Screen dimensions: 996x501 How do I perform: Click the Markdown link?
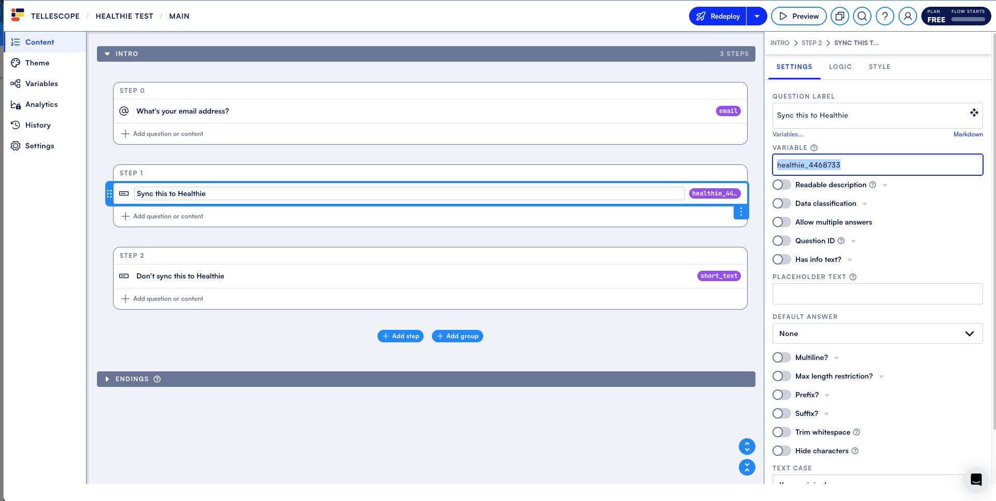[x=968, y=134]
